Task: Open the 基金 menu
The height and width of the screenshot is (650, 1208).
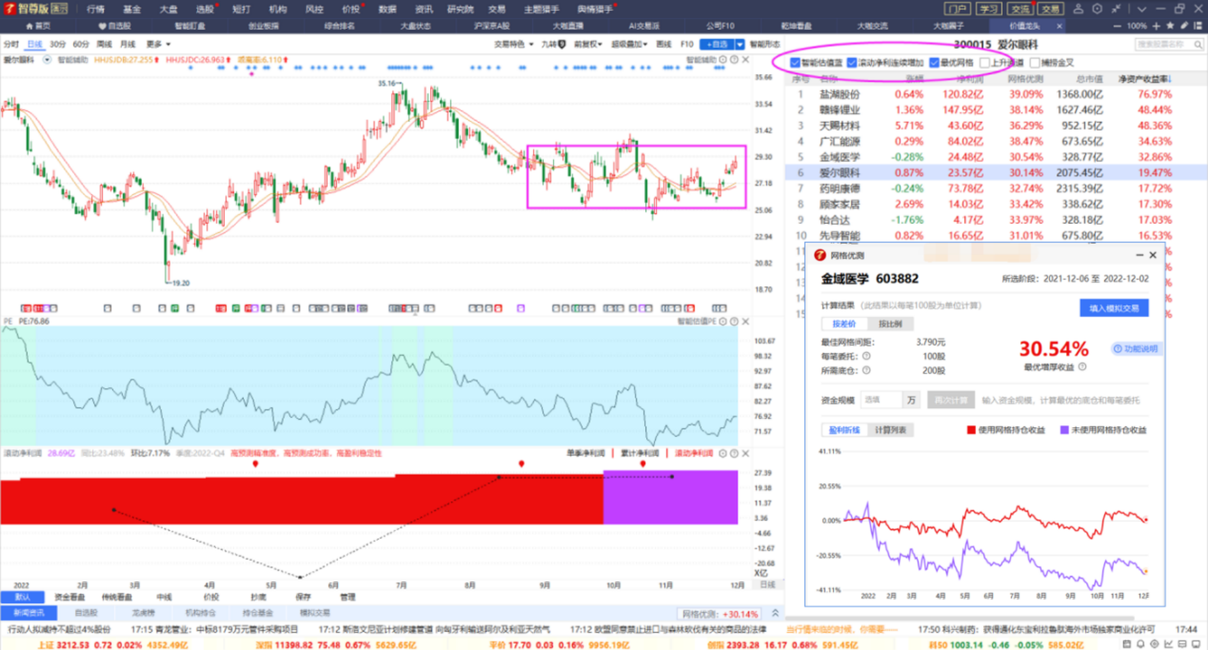Action: point(132,9)
